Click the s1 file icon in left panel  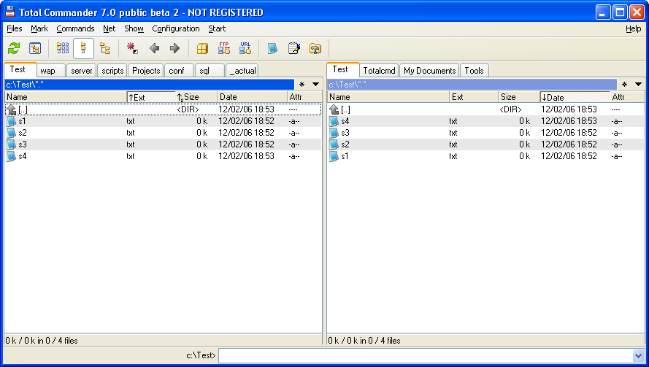coord(11,121)
